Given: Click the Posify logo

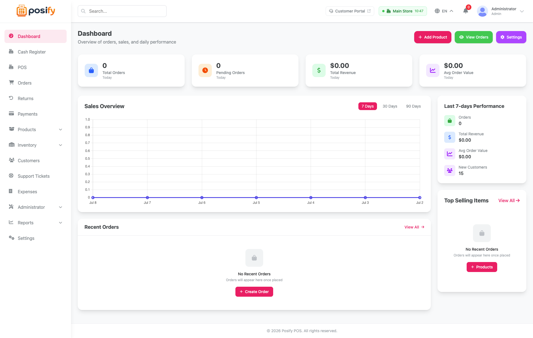Looking at the screenshot, I should click(x=36, y=11).
